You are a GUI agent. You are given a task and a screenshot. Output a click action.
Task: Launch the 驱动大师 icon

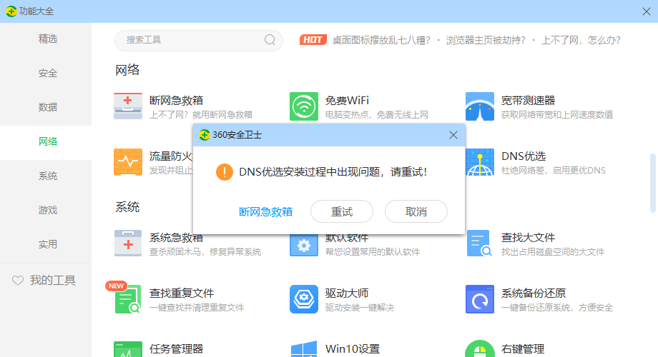(304, 299)
